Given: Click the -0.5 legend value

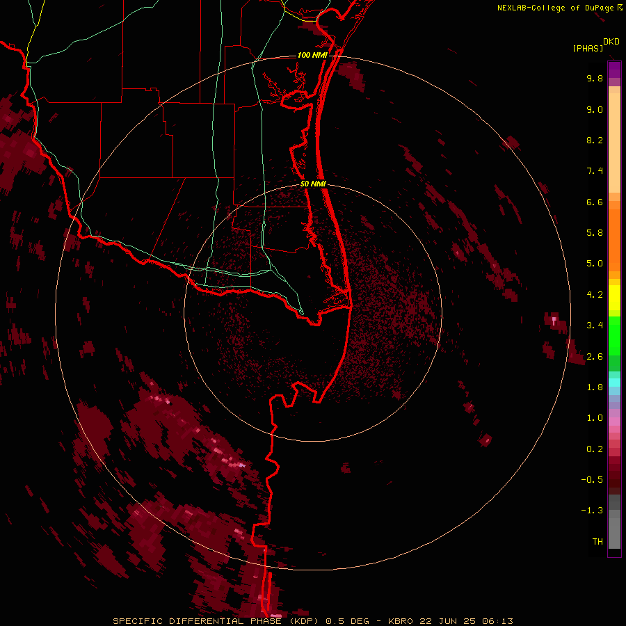Looking at the screenshot, I should [x=592, y=480].
